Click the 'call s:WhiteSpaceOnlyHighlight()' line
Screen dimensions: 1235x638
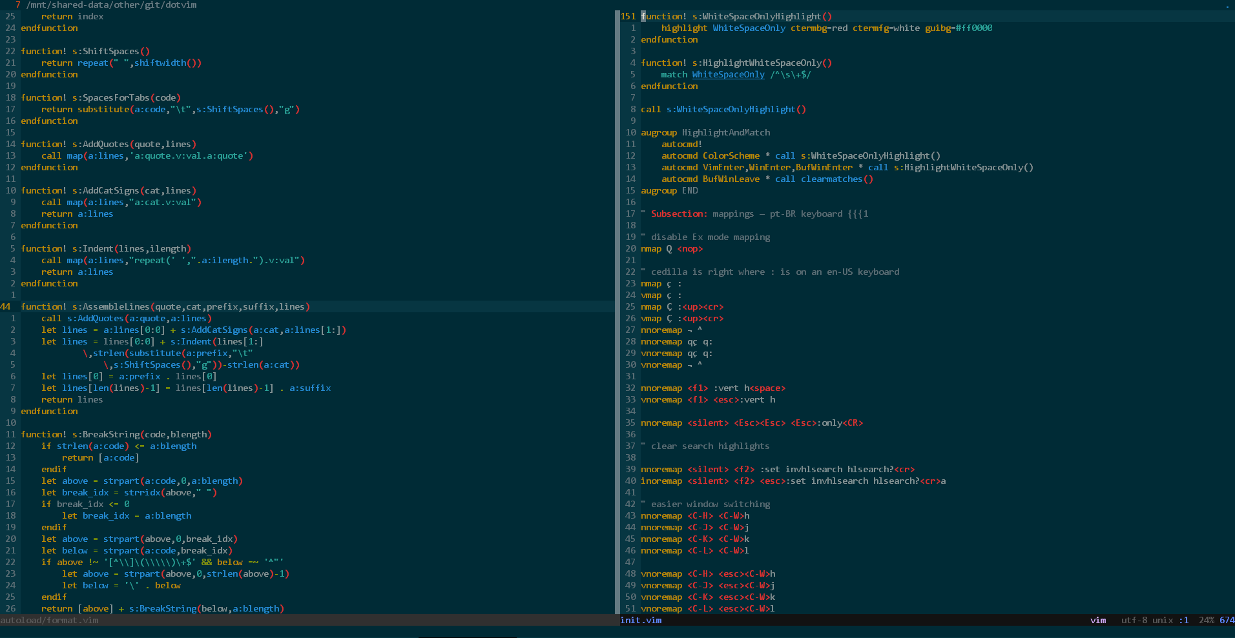(x=723, y=109)
